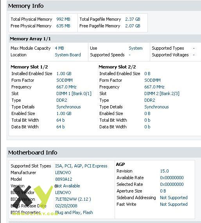The height and width of the screenshot is (223, 201).
Task: Click the Sideband Addressing Not Supported value
Action: pyautogui.click(x=174, y=198)
